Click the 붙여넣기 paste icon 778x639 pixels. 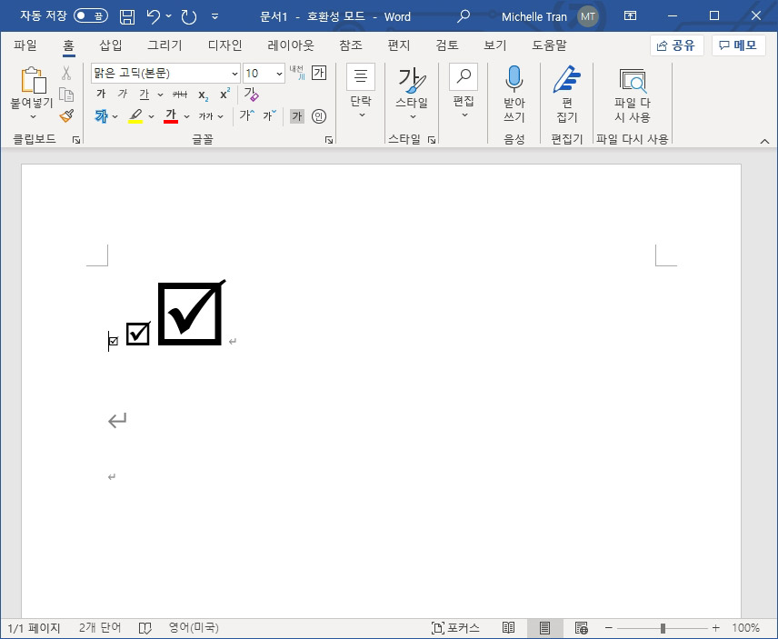33,79
